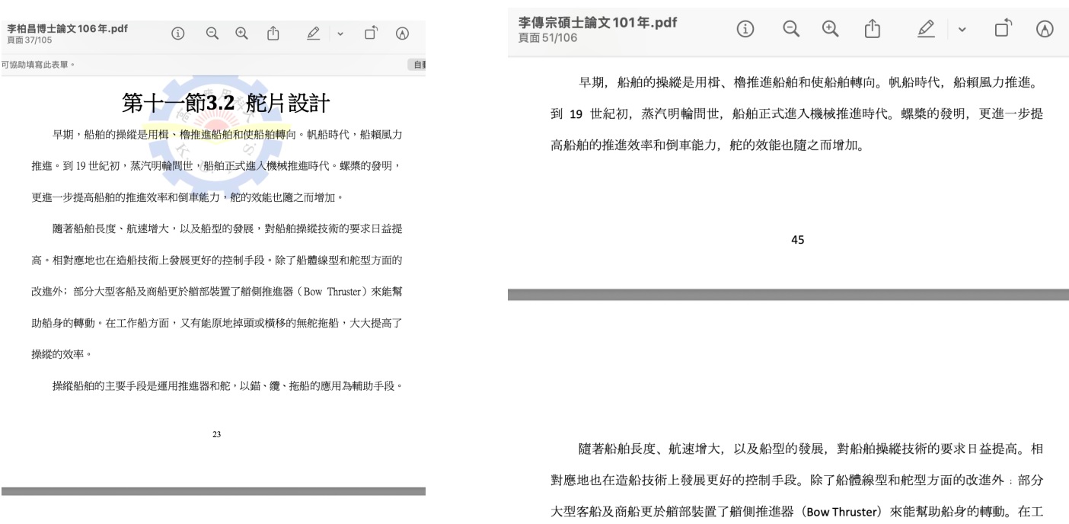Click the left document line starting 更進一步提高船舶
1069x524 pixels.
point(188,197)
